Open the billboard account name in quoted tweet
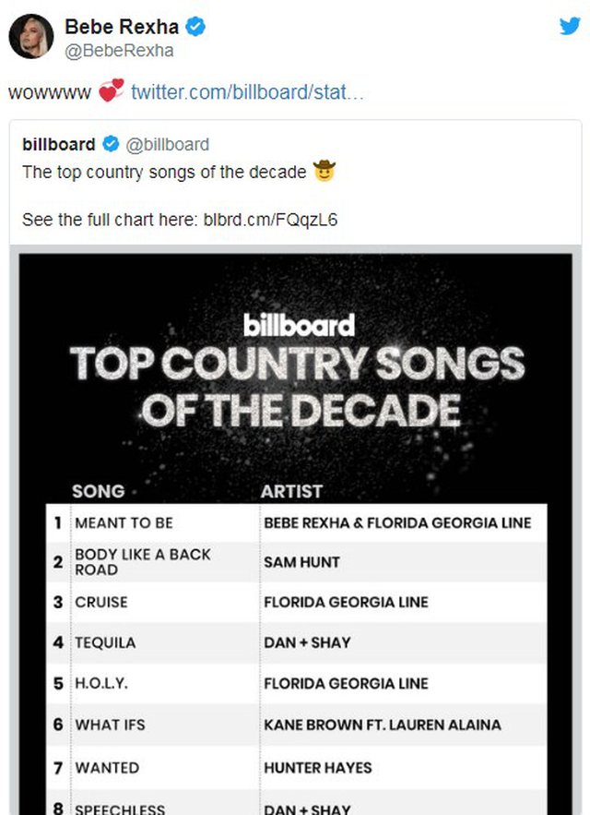Screen dimensions: 590x815 (59, 144)
